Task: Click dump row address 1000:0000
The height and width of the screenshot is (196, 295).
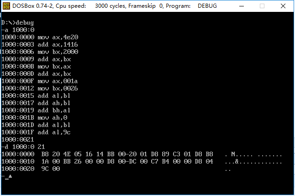Action: point(18,154)
